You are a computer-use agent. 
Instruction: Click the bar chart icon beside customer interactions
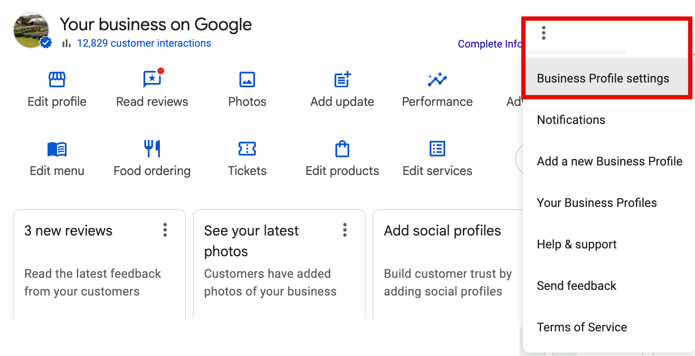[x=66, y=43]
